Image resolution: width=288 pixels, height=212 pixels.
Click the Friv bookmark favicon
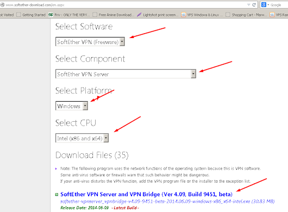51,15
